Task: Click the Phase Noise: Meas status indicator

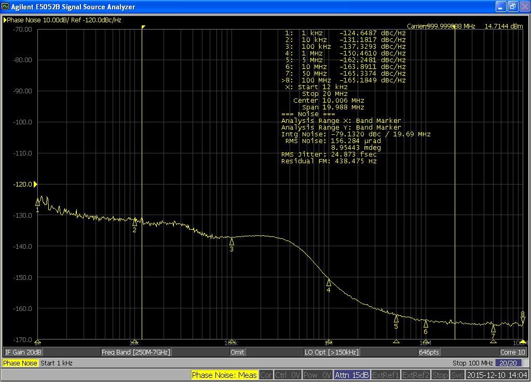Action: pyautogui.click(x=224, y=375)
